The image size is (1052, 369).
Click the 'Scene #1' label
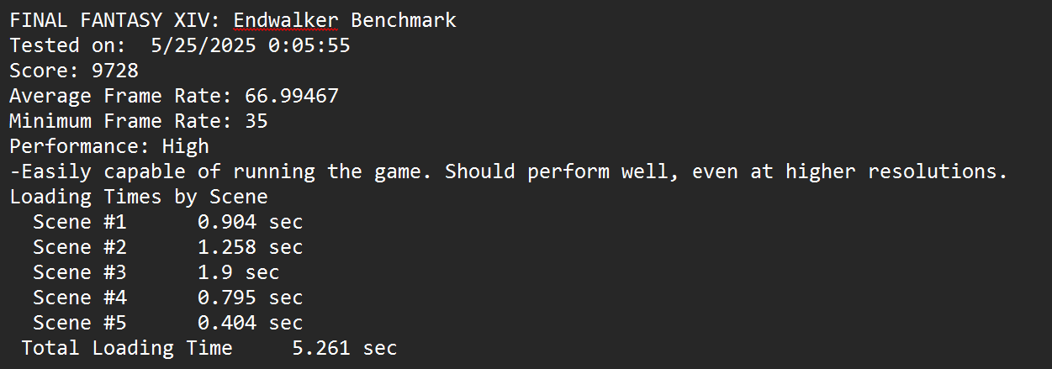pos(80,222)
